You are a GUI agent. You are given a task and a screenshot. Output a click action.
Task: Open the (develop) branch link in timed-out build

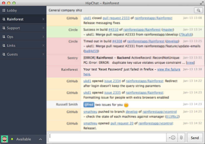tap(172, 41)
